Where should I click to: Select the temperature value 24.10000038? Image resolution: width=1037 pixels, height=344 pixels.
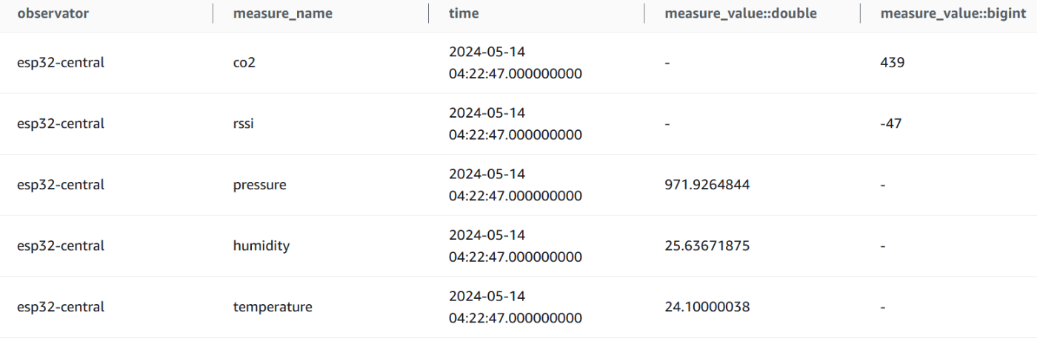(707, 307)
